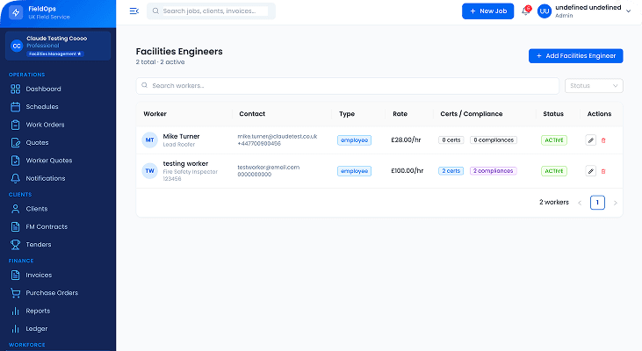Open the Status filter dropdown

tap(594, 86)
